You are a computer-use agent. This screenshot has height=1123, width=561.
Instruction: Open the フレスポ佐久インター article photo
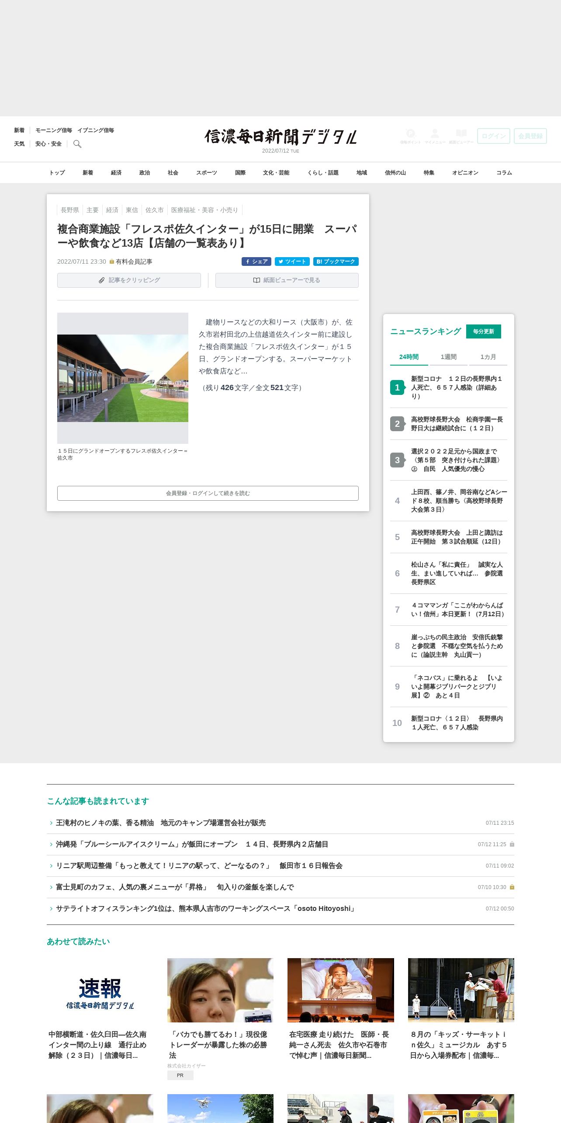tap(123, 378)
